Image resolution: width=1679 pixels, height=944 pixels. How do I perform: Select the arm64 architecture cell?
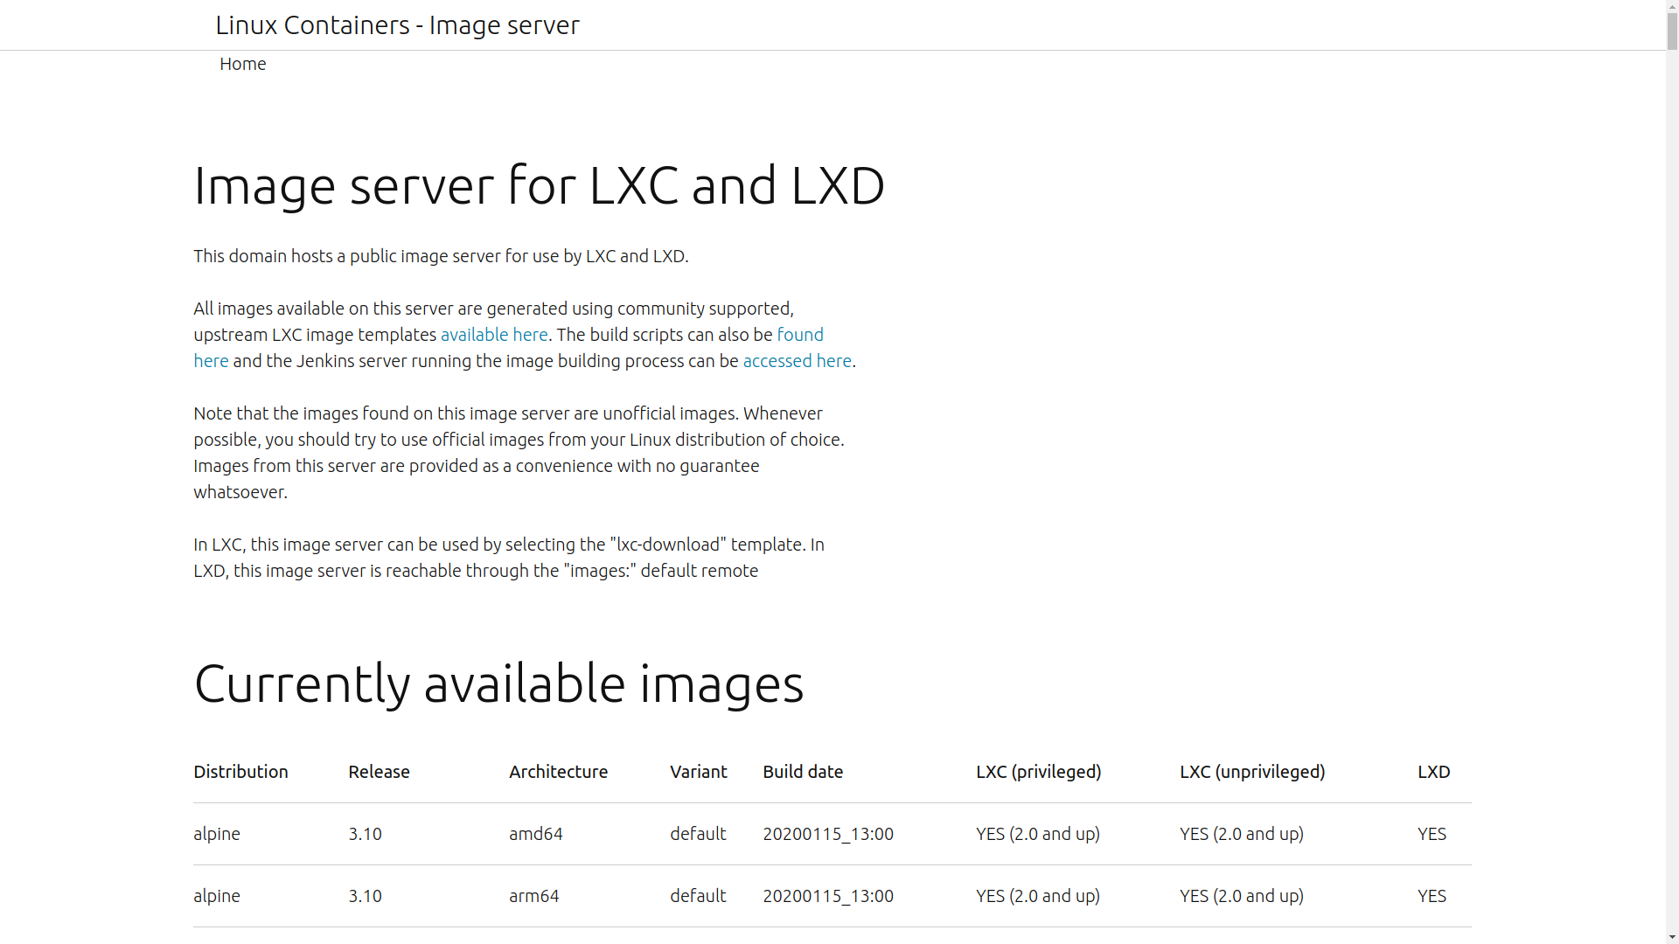533,896
